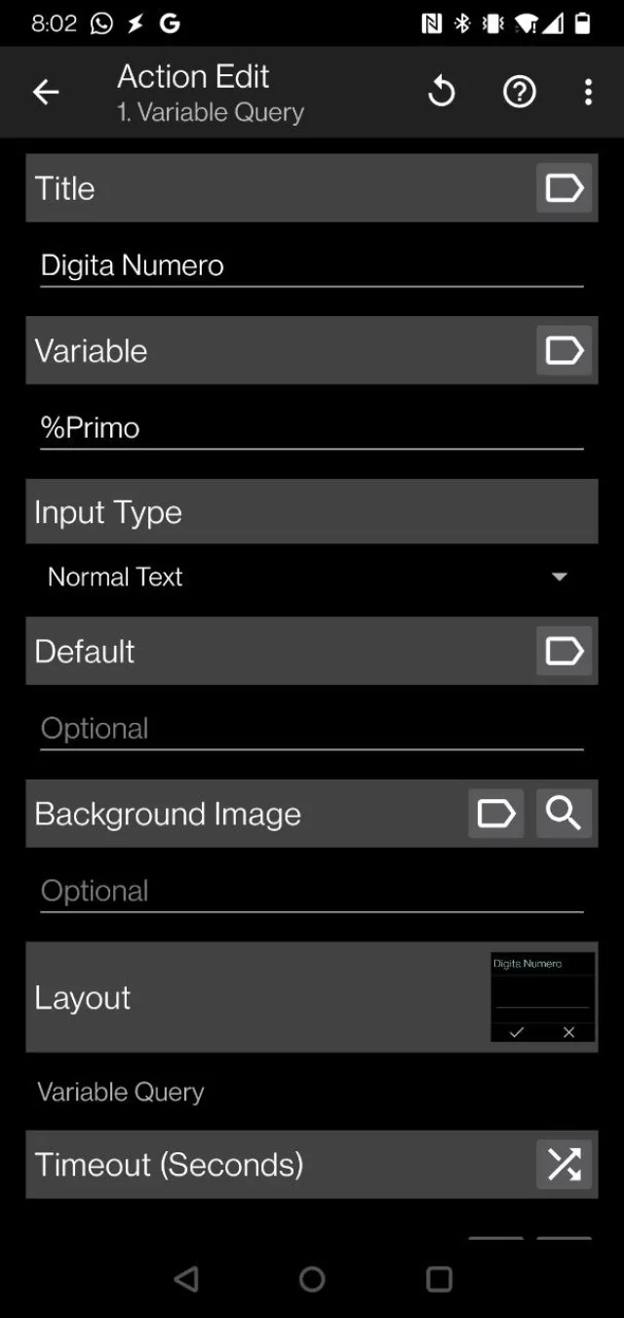Open the three-dot overflow menu
This screenshot has width=624, height=1318.
coord(588,93)
